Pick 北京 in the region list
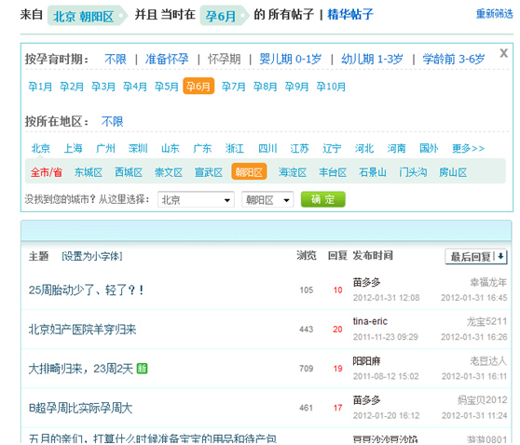The width and height of the screenshot is (520, 445). click(41, 148)
